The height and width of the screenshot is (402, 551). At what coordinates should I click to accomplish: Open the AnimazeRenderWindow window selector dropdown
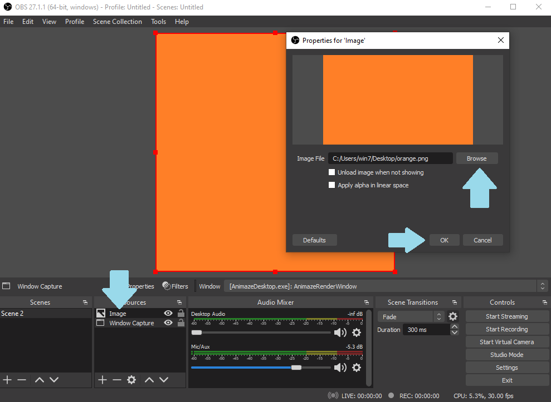[542, 286]
